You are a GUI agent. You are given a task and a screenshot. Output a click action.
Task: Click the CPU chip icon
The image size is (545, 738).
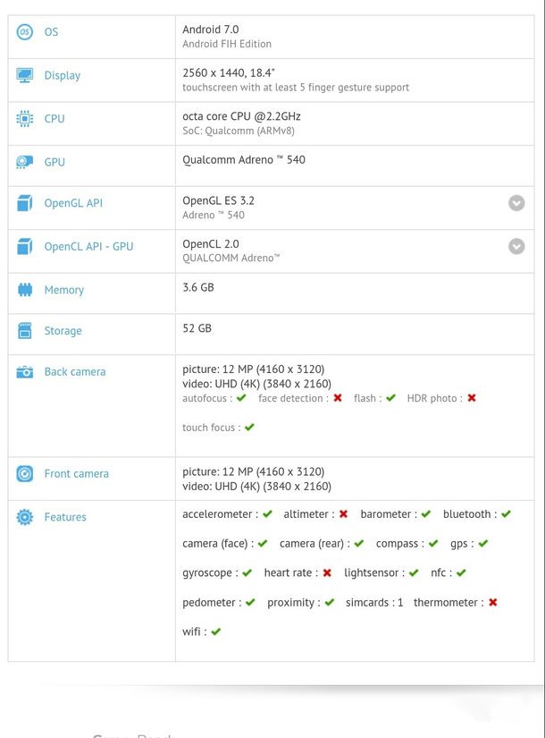25,119
